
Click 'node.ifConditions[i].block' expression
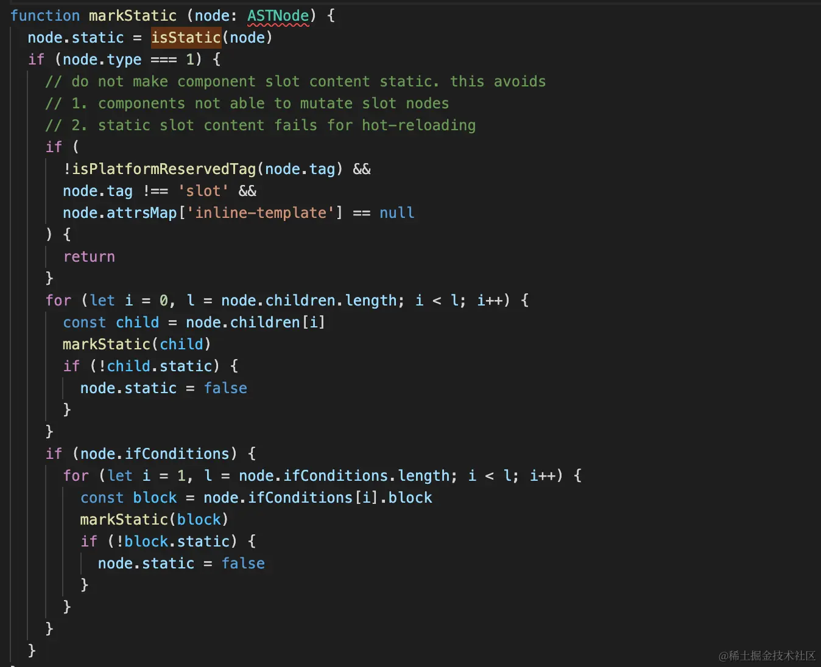click(318, 497)
